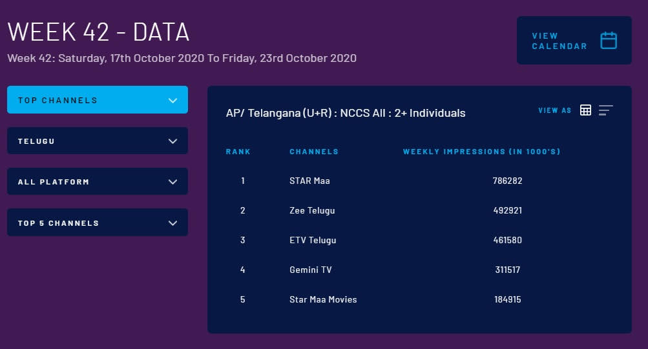Expand the Top Channels dropdown
This screenshot has height=349, width=648.
click(98, 100)
